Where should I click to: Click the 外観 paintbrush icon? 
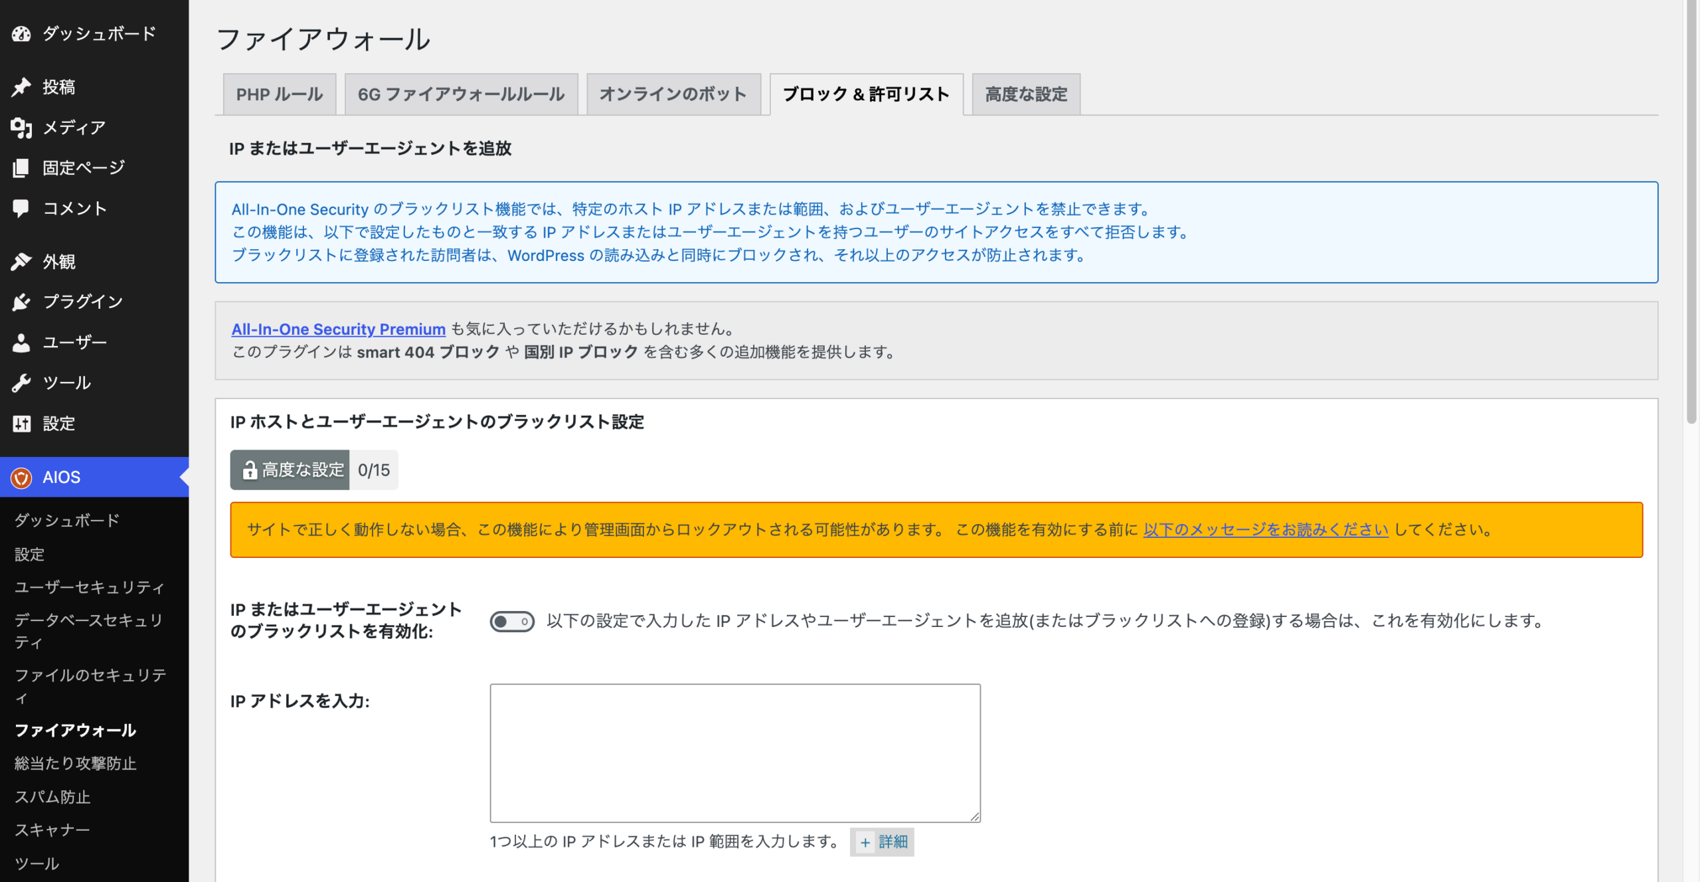click(x=21, y=262)
